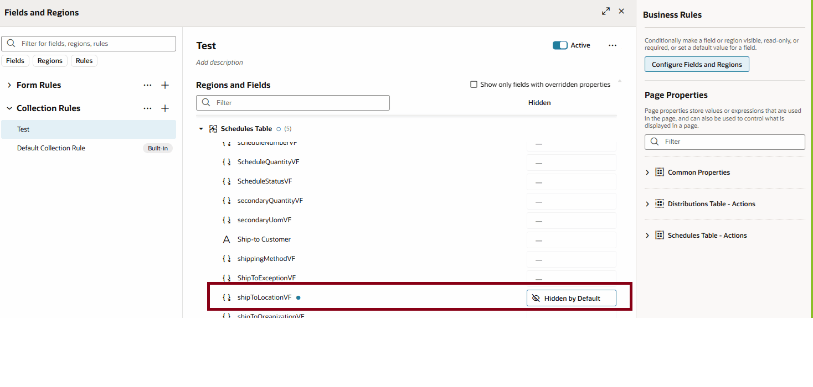Click the virtual field icon for shipToLocationVF
The height and width of the screenshot is (387, 813).
click(x=227, y=297)
